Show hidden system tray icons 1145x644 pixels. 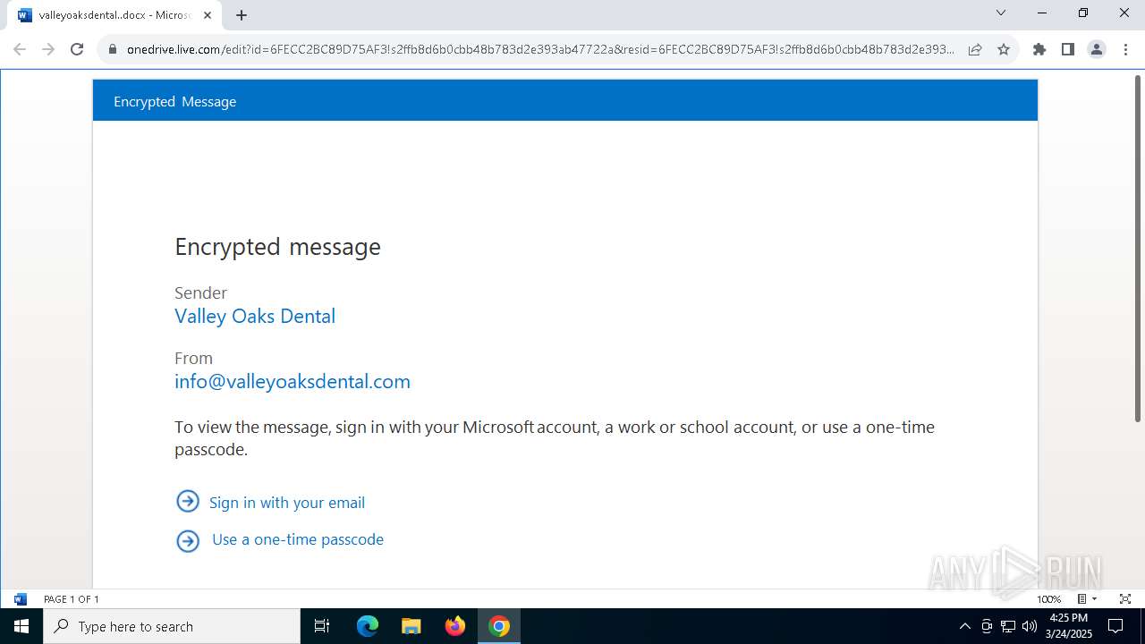pos(964,626)
